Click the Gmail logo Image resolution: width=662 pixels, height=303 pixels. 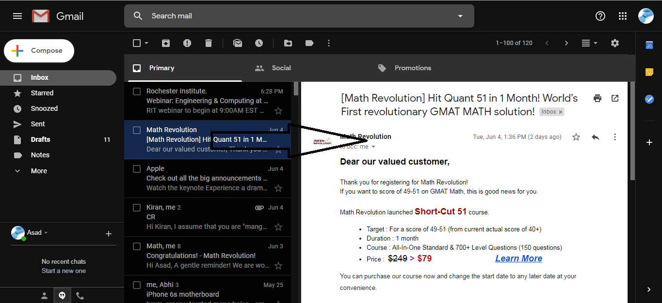(x=58, y=16)
